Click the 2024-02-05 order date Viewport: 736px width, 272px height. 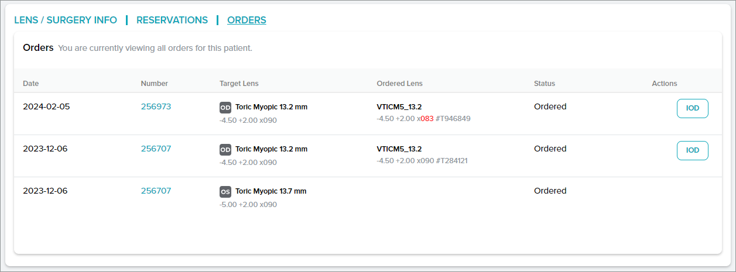point(46,106)
